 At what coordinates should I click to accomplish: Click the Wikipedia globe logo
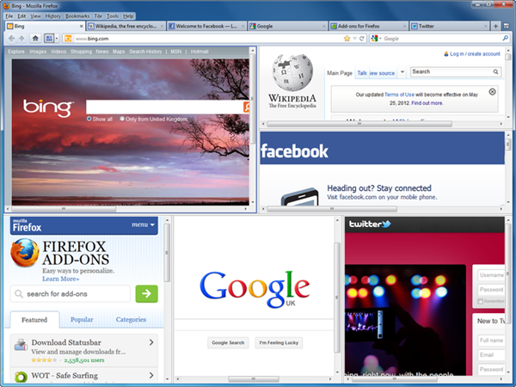291,77
